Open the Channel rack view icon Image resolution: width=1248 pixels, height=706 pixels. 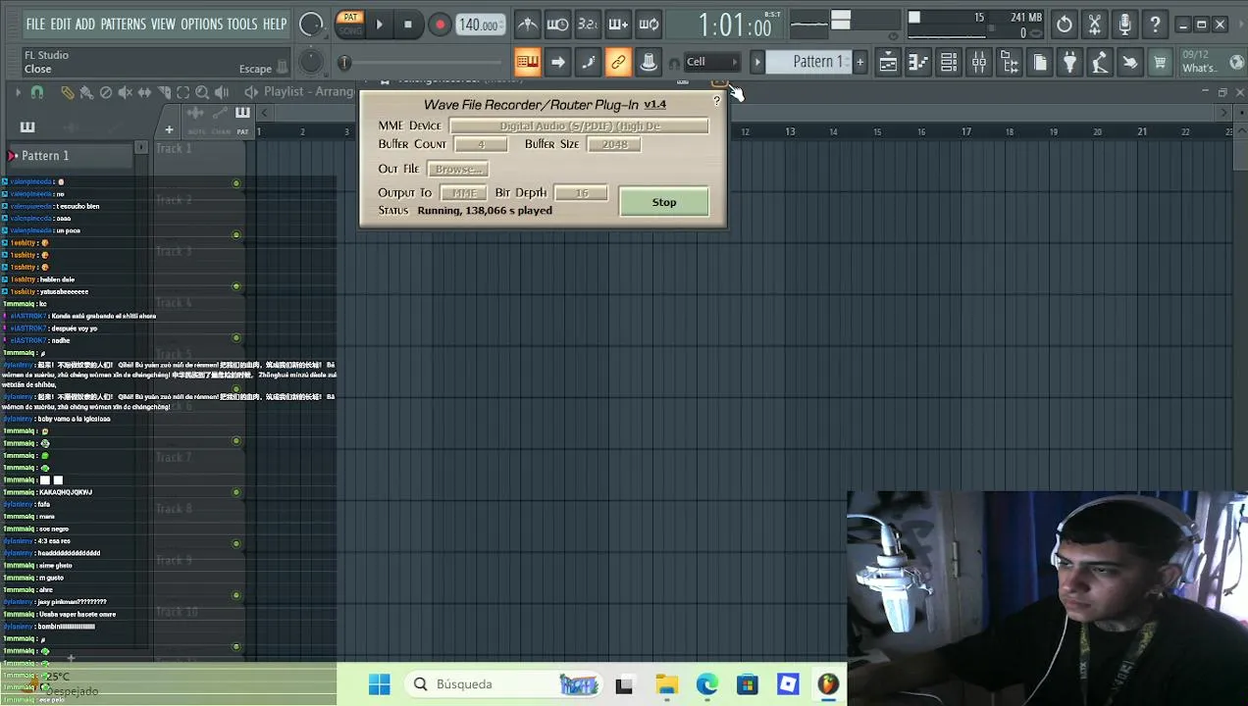pyautogui.click(x=949, y=63)
